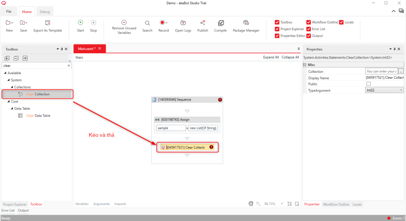Open the File menu
This screenshot has height=221, width=406.
click(9, 11)
